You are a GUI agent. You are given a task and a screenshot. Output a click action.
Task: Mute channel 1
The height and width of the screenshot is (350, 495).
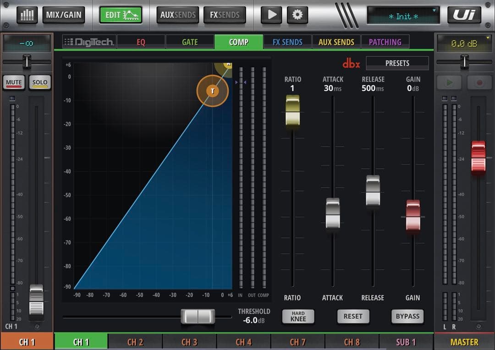[14, 82]
